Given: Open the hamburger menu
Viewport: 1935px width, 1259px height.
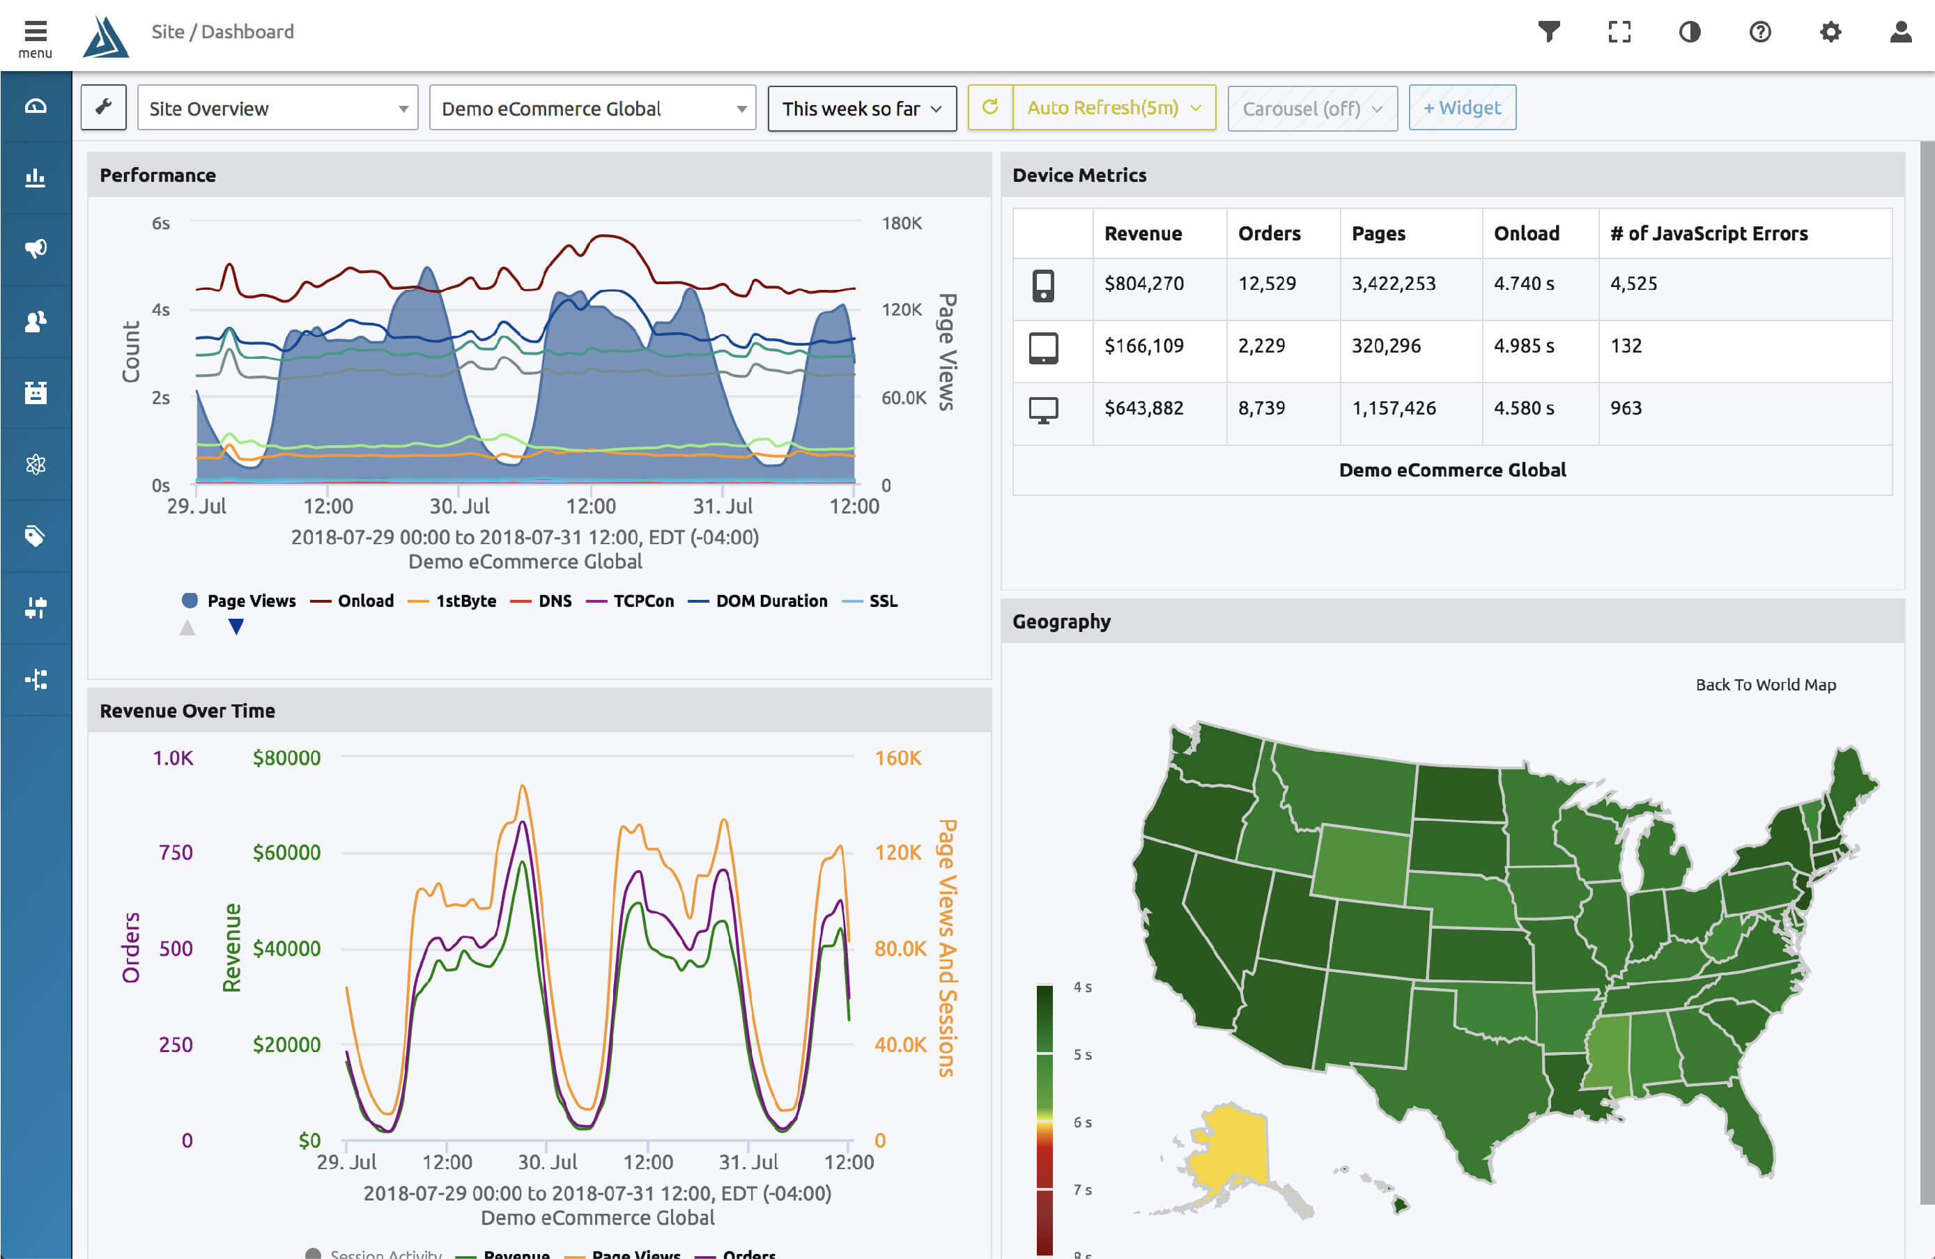Looking at the screenshot, I should pos(35,38).
